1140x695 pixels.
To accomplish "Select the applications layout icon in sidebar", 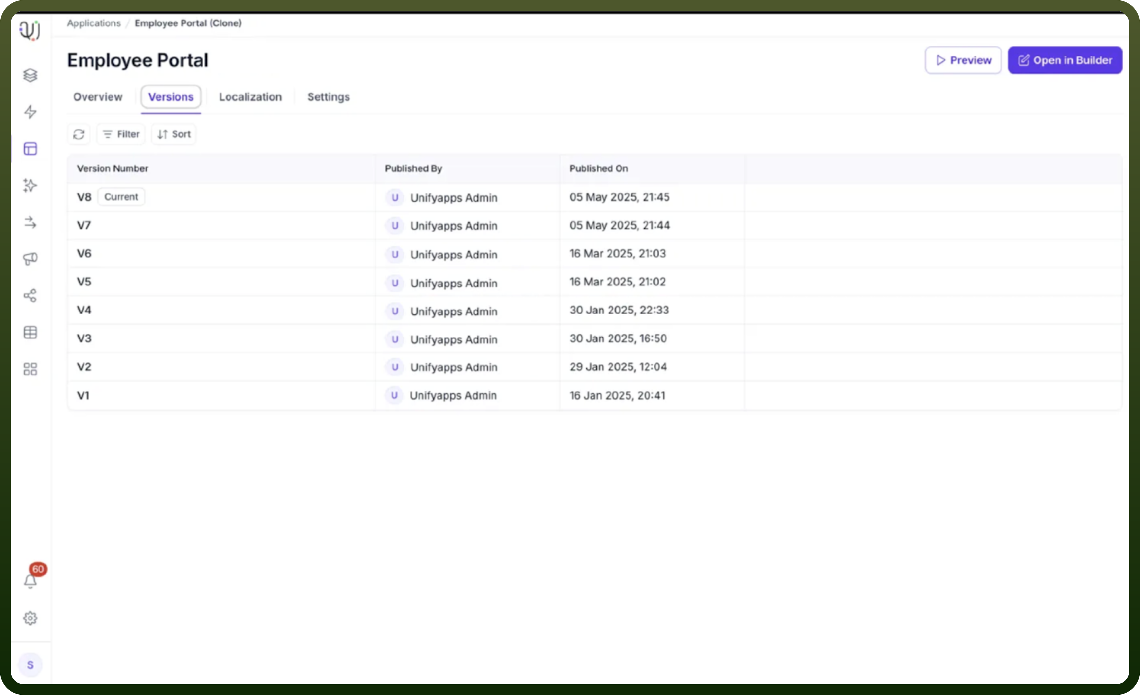I will pos(30,148).
